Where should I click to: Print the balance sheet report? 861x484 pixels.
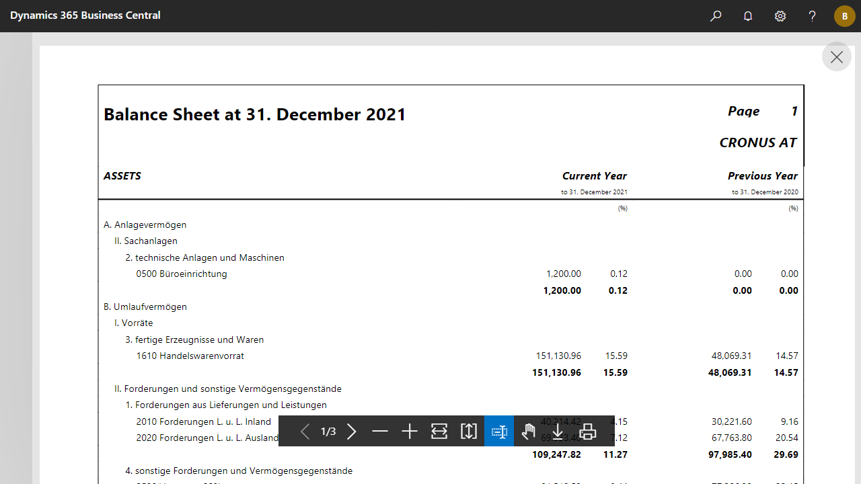[x=587, y=432]
